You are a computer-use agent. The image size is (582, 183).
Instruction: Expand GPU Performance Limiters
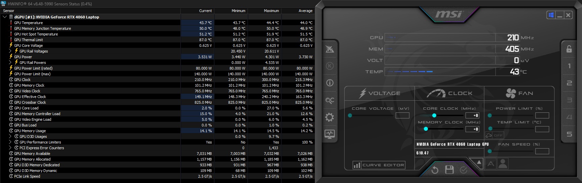pyautogui.click(x=10, y=142)
